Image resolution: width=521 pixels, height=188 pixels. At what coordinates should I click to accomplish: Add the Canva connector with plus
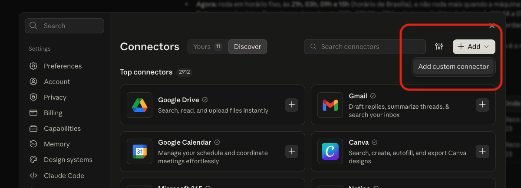[x=483, y=151]
